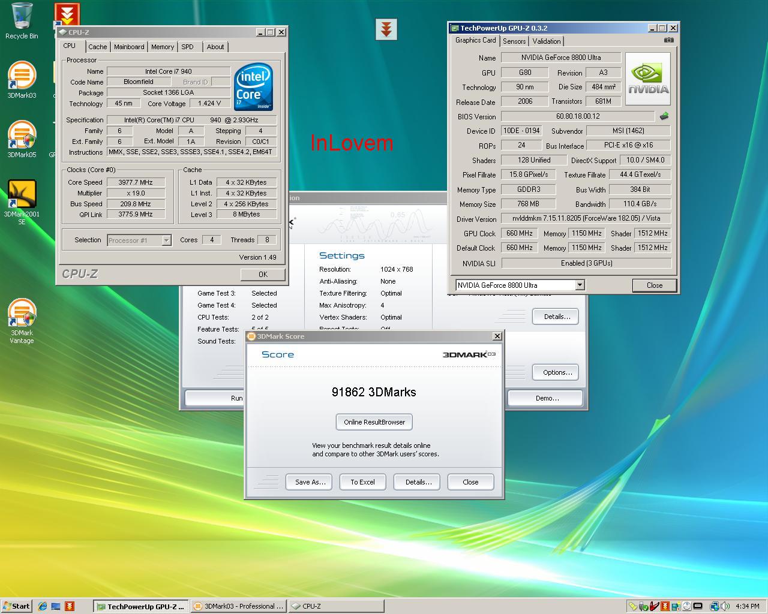Click Details in the 3DMark Score dialog

[x=418, y=482]
